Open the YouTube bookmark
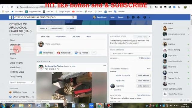 pyautogui.click(x=77, y=11)
